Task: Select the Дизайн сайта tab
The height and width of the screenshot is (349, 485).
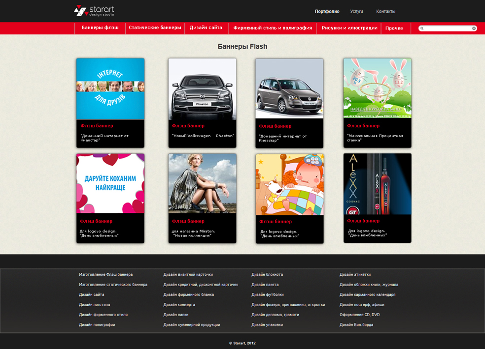Action: pyautogui.click(x=206, y=28)
